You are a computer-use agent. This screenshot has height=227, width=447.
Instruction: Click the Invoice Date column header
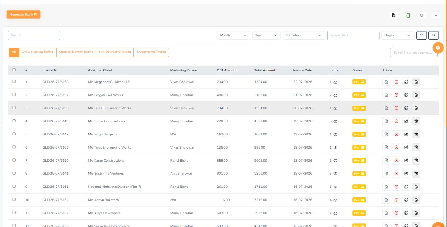302,70
